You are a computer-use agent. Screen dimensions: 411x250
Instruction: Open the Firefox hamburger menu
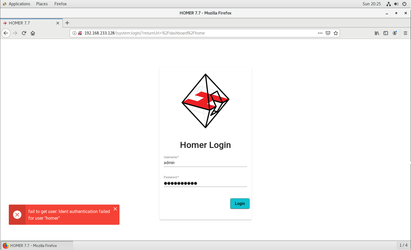coord(405,33)
